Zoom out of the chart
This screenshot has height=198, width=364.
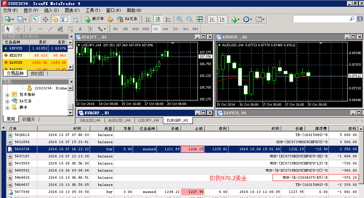click(x=189, y=19)
